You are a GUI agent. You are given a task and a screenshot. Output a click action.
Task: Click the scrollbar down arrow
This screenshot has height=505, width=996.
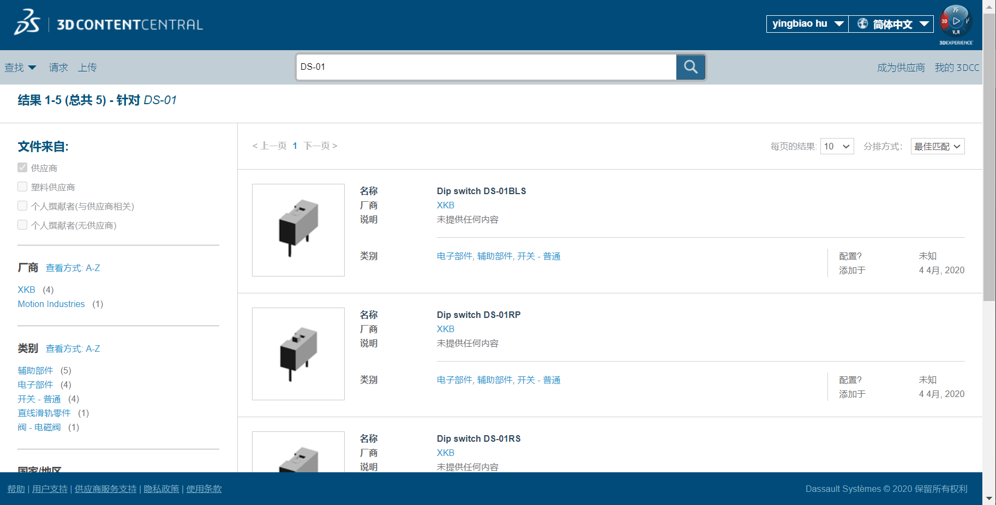pyautogui.click(x=989, y=498)
